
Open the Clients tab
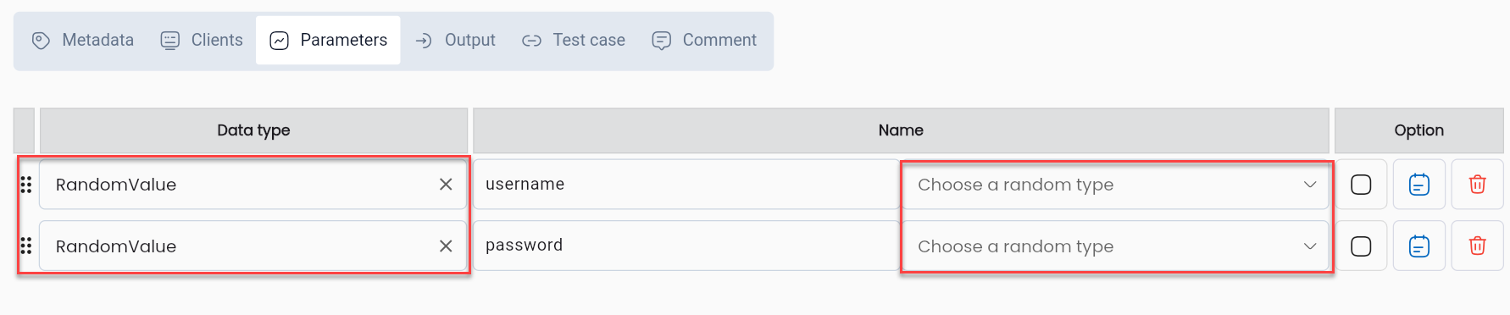click(202, 41)
